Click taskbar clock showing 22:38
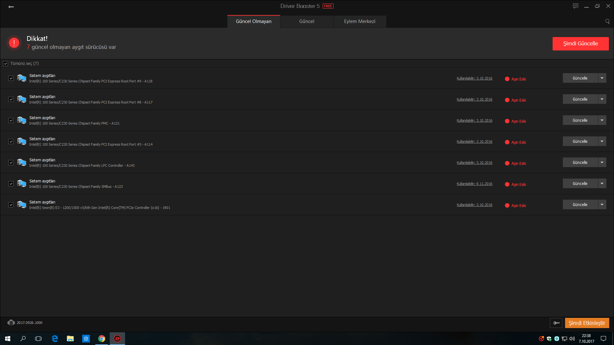Screen dimensions: 614x345 tap(586, 339)
